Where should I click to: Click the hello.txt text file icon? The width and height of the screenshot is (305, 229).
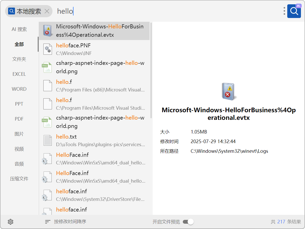pos(47,140)
